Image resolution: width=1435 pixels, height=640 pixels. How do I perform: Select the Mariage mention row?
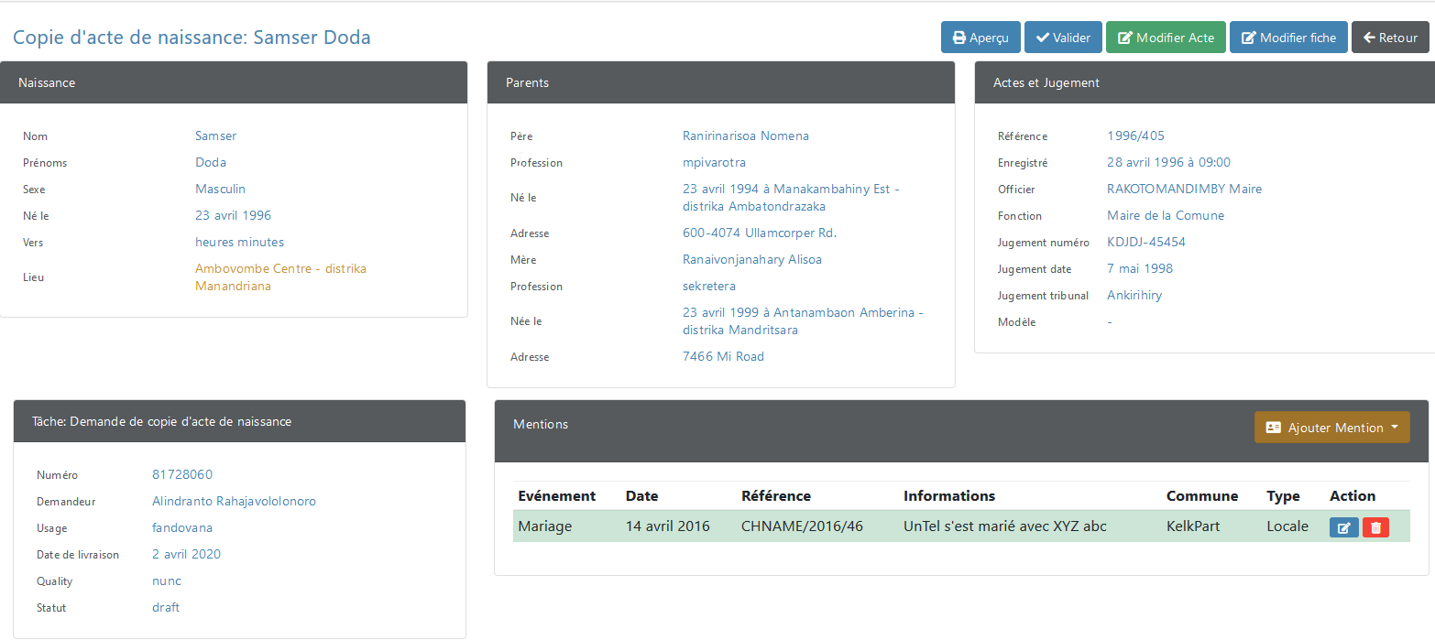[961, 526]
